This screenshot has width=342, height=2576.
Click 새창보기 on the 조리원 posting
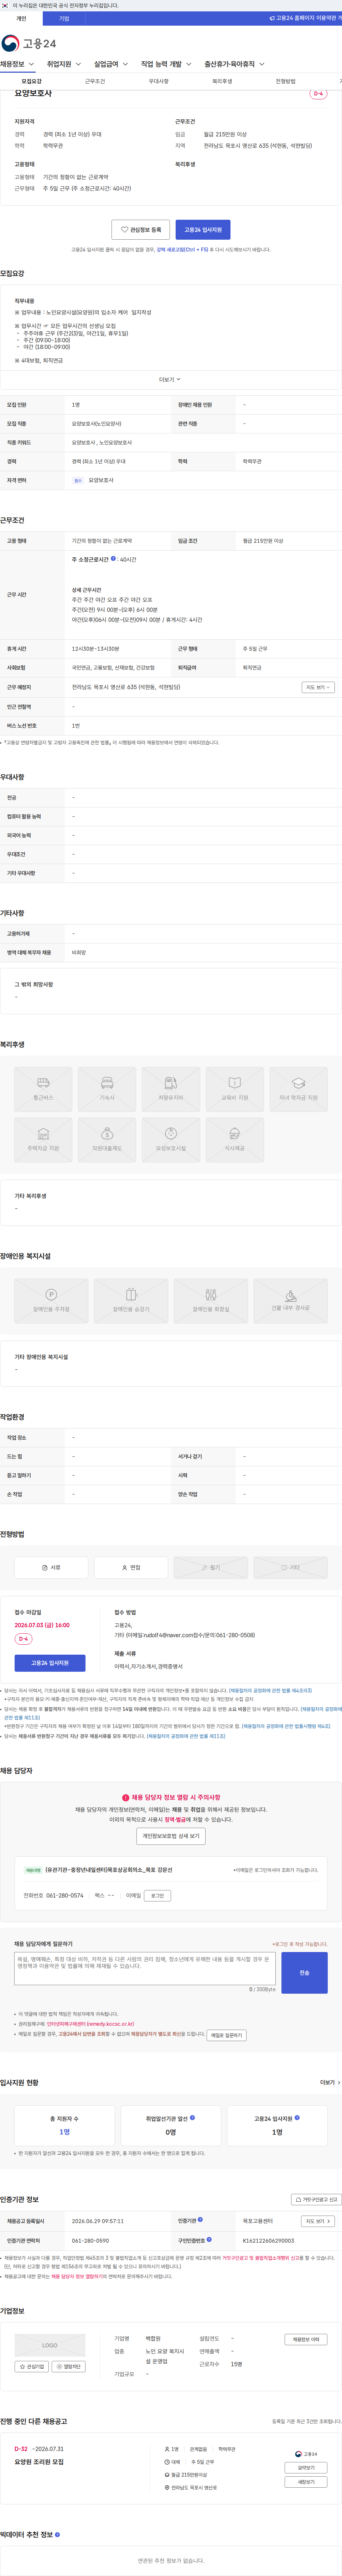click(306, 2482)
